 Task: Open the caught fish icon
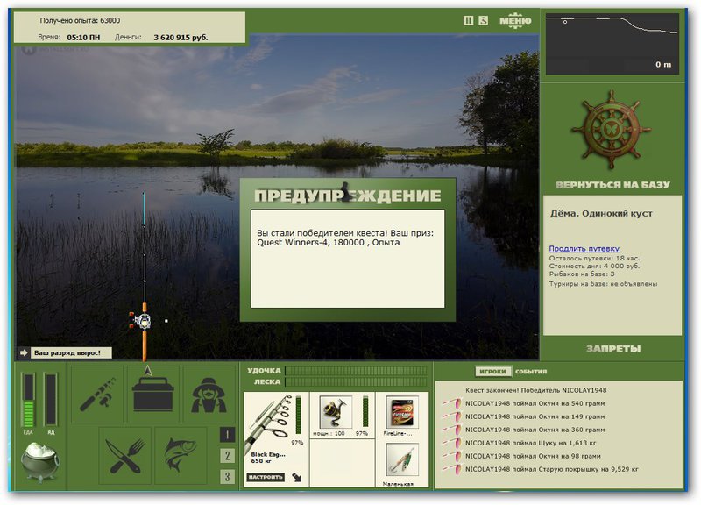click(x=181, y=455)
